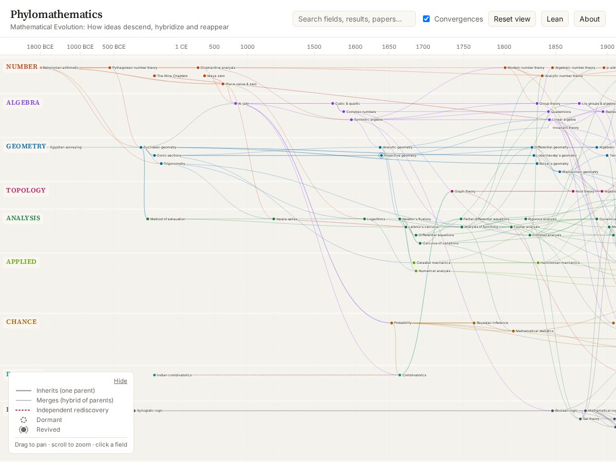Select the NUMBER lane label
Image resolution: width=616 pixels, height=462 pixels.
22,67
